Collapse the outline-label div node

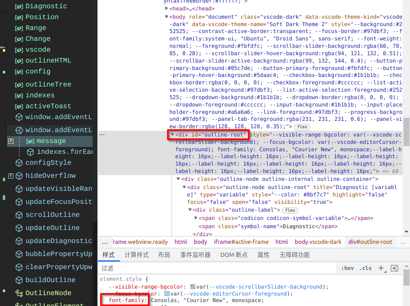[x=190, y=210]
